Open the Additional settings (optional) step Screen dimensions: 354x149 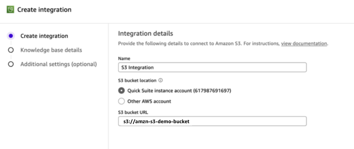click(x=59, y=64)
